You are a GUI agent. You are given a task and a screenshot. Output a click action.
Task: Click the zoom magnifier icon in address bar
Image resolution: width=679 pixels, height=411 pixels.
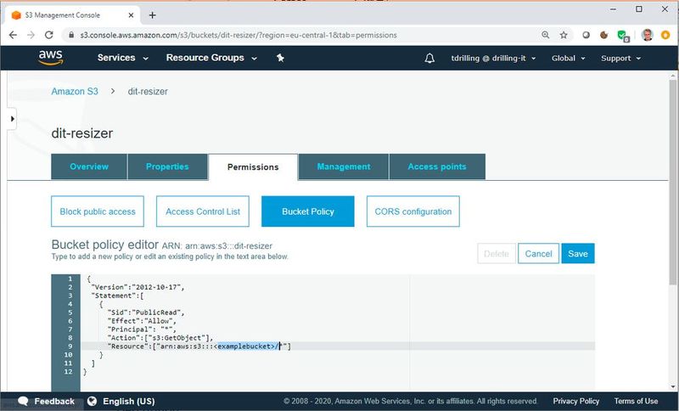[x=545, y=35]
